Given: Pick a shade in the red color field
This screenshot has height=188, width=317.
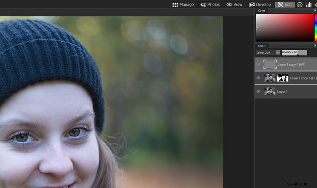Looking at the screenshot, I should tap(284, 28).
